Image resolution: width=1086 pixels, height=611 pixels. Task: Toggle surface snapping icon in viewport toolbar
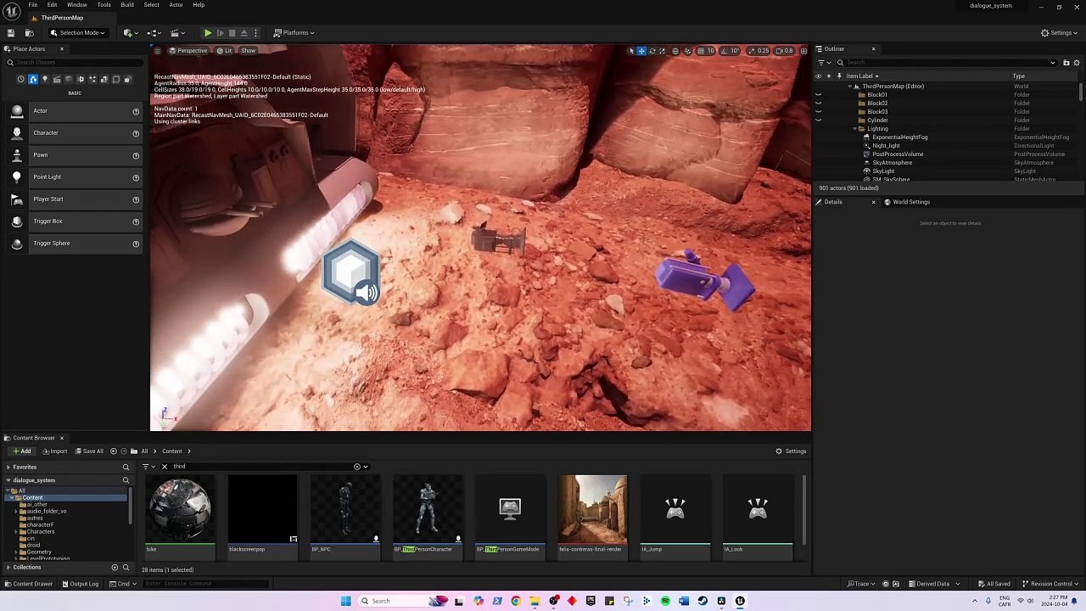(x=688, y=51)
